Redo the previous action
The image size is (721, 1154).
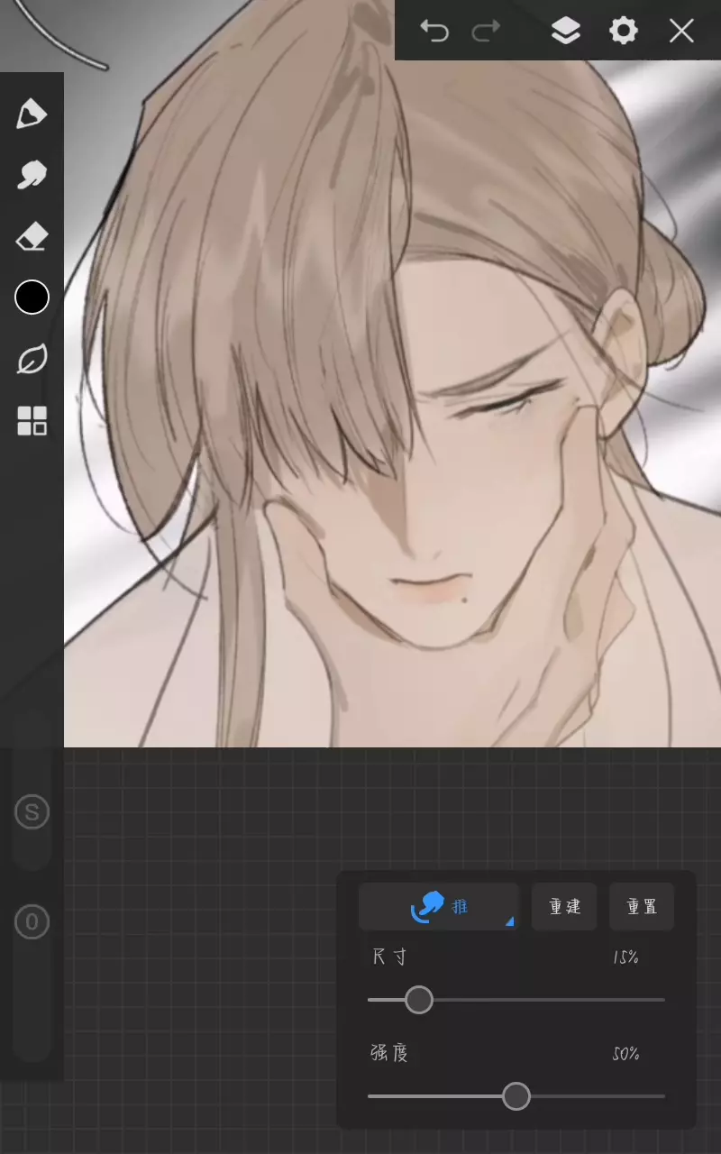pos(487,32)
